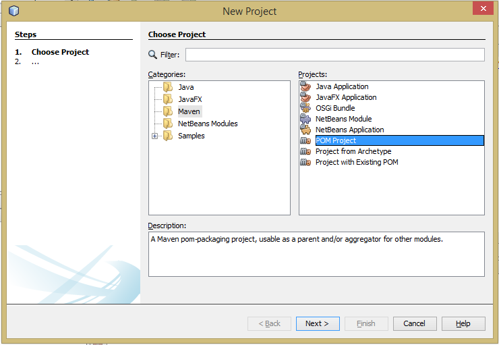This screenshot has height=345, width=499.
Task: Click inside the Description text box
Action: pos(316,255)
